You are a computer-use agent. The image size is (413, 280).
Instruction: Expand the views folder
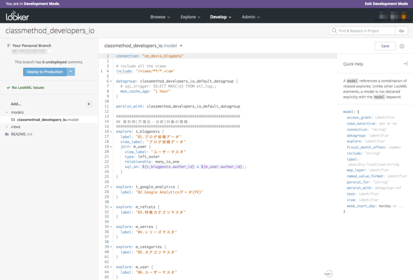[x=6, y=127]
